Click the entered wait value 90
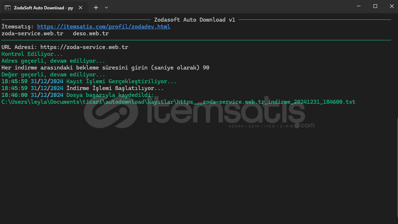Image resolution: width=398 pixels, height=224 pixels. pyautogui.click(x=206, y=68)
